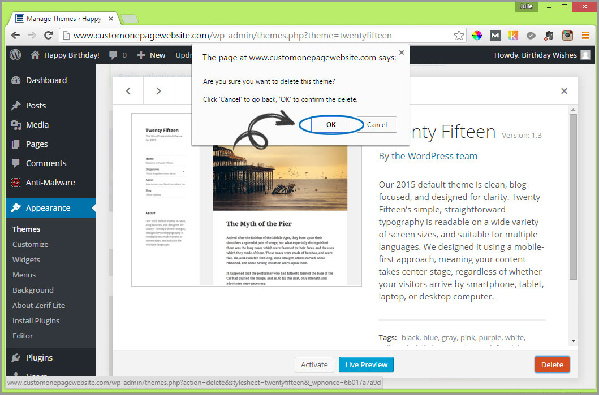Open the Anti-Malware menu

(51, 183)
